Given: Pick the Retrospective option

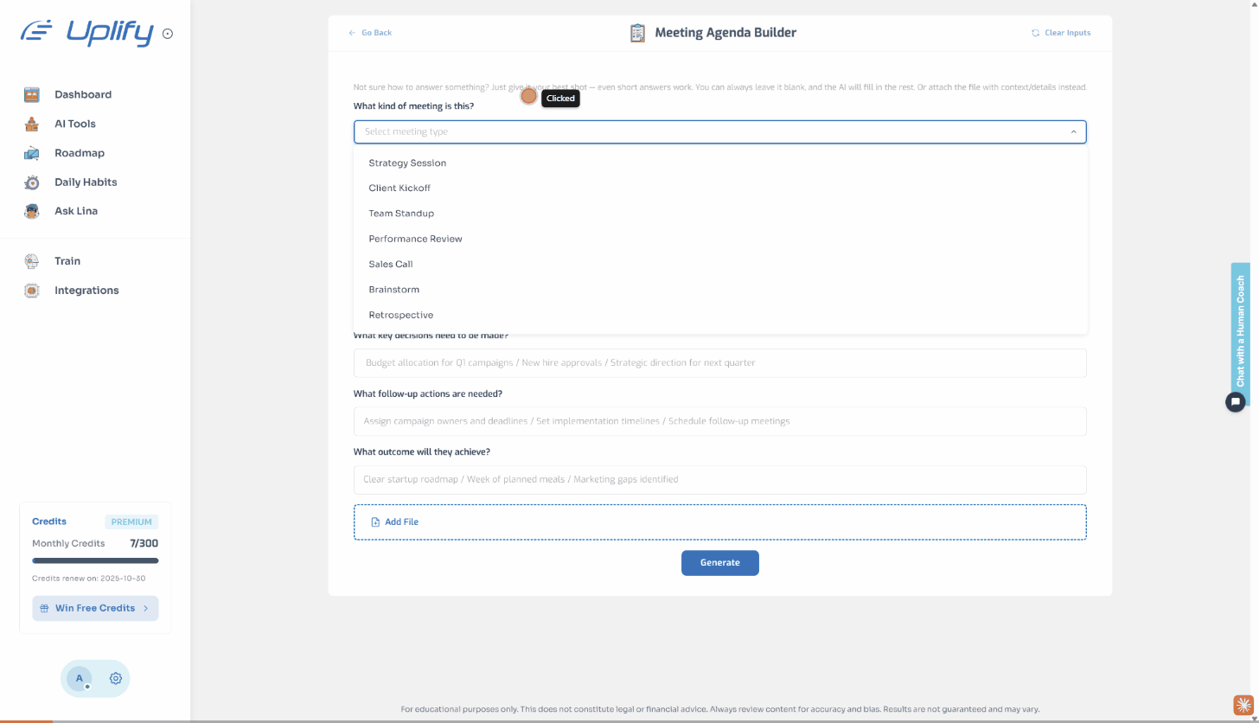Looking at the screenshot, I should [400, 315].
